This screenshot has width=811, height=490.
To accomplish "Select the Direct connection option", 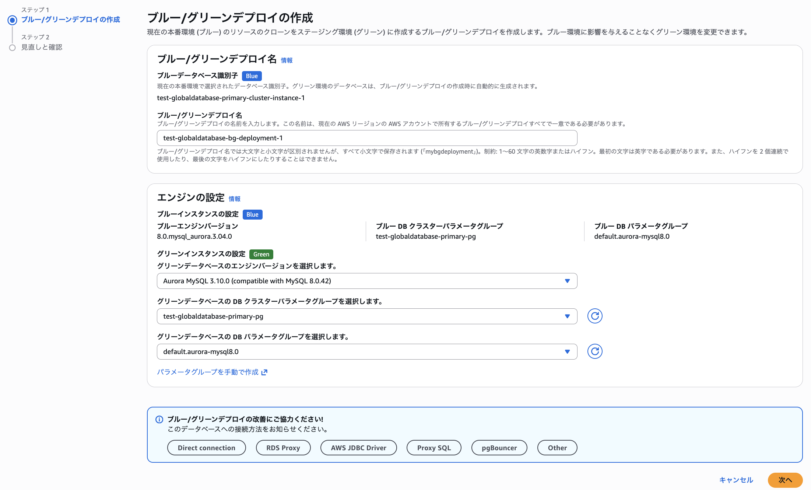I will coord(206,448).
